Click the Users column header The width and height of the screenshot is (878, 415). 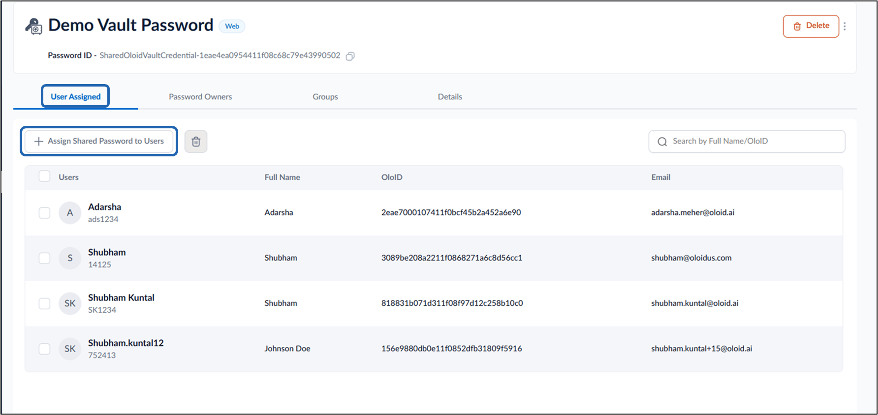pos(68,178)
